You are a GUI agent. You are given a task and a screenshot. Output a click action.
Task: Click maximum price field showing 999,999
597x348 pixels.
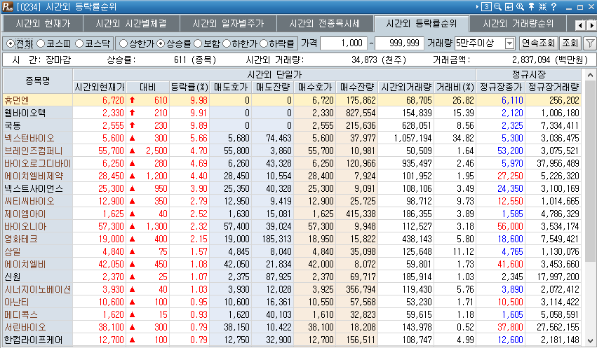point(399,43)
